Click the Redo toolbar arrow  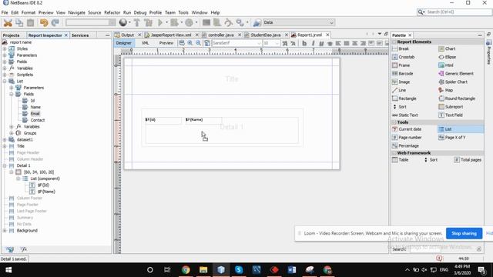point(55,22)
